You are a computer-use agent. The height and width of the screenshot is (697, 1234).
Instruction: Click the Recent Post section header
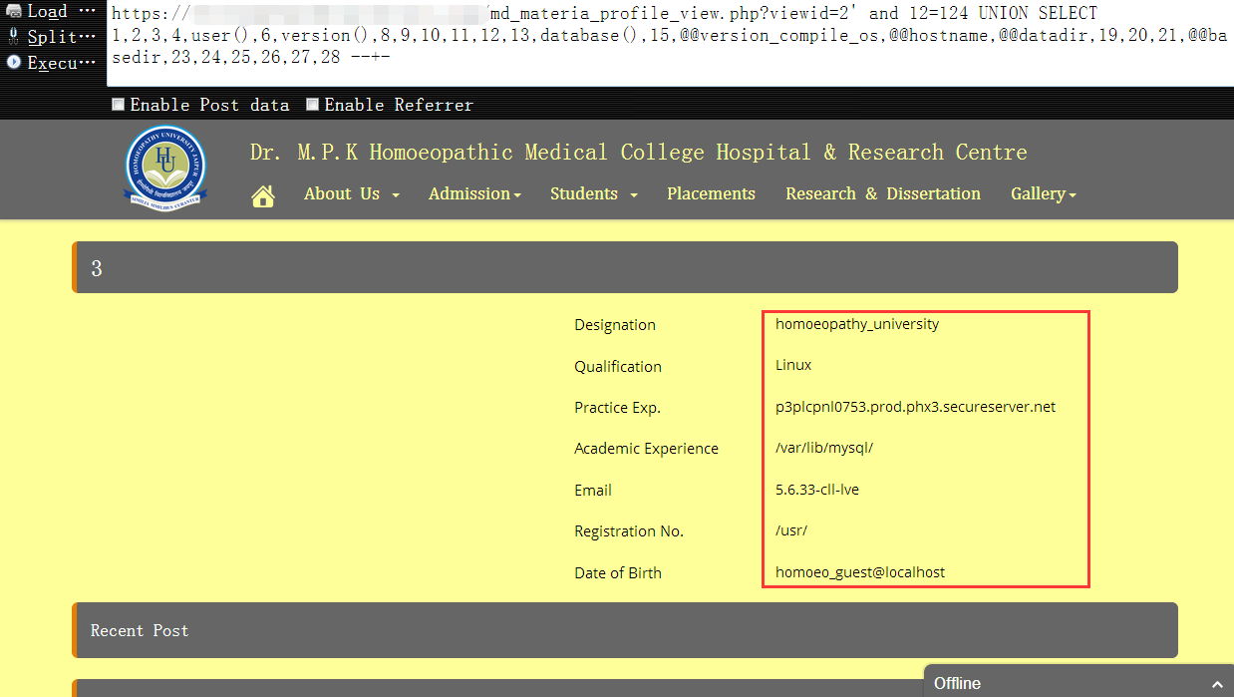click(x=625, y=630)
